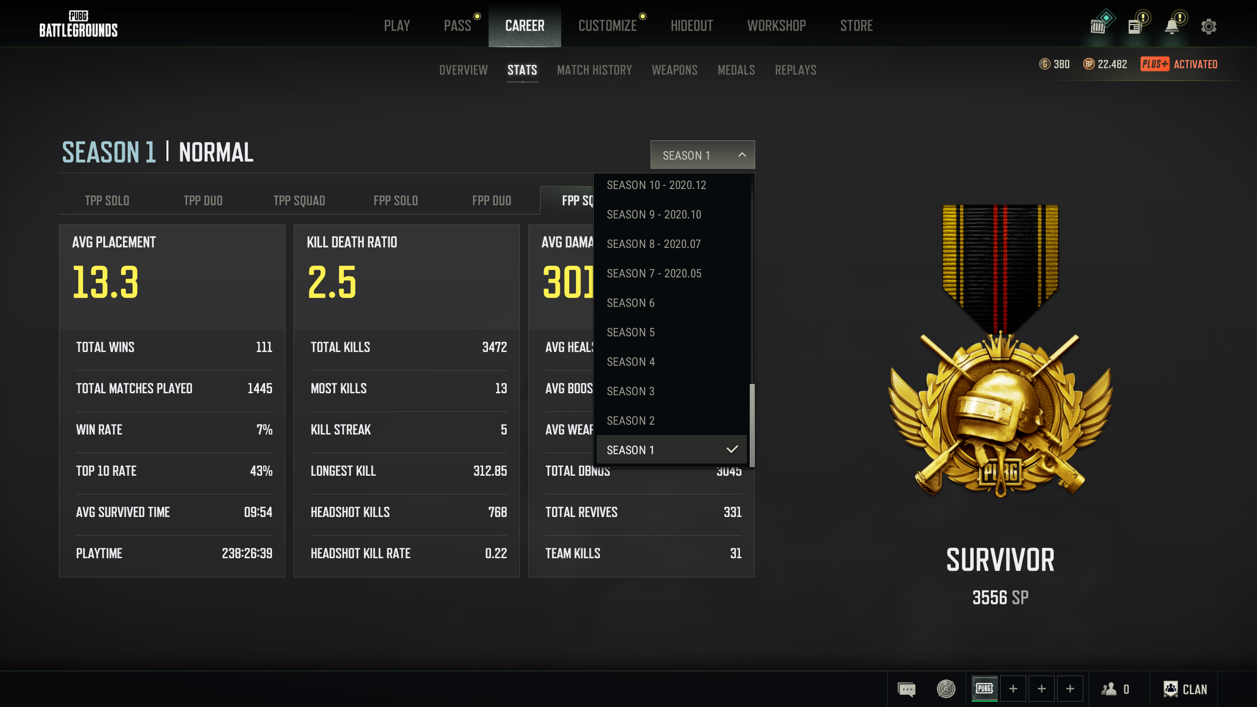Open the Store menu
This screenshot has width=1257, height=707.
pyautogui.click(x=856, y=26)
